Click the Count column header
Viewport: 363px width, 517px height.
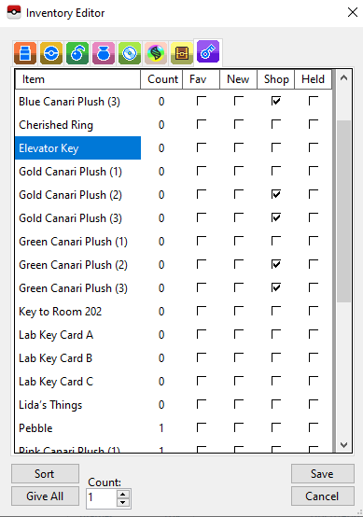pyautogui.click(x=161, y=79)
